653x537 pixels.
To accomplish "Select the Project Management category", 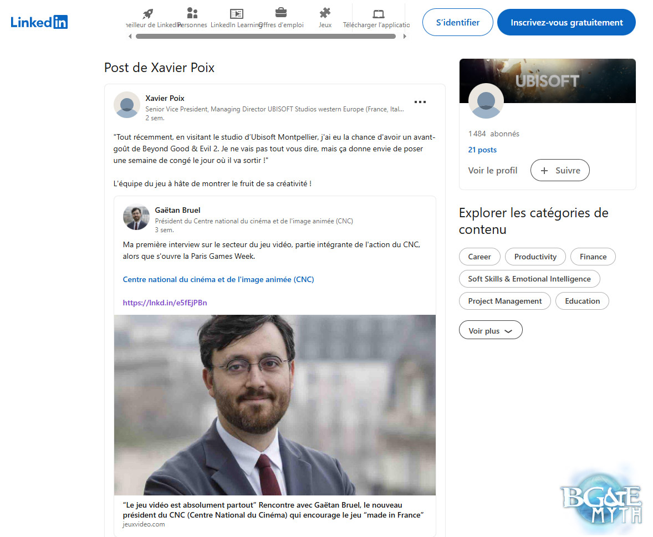I will [x=504, y=301].
